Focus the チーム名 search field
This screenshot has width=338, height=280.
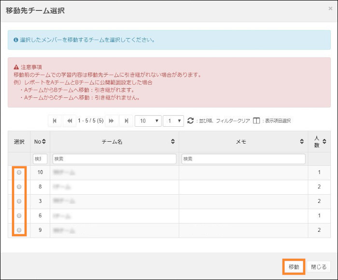114,159
